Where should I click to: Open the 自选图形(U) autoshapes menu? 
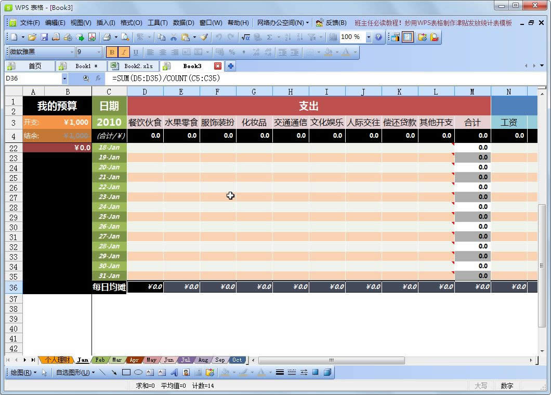click(75, 373)
